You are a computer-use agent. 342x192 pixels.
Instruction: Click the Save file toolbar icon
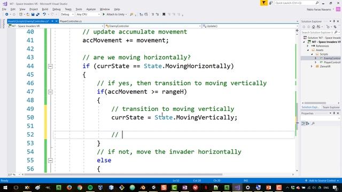coord(33,14)
